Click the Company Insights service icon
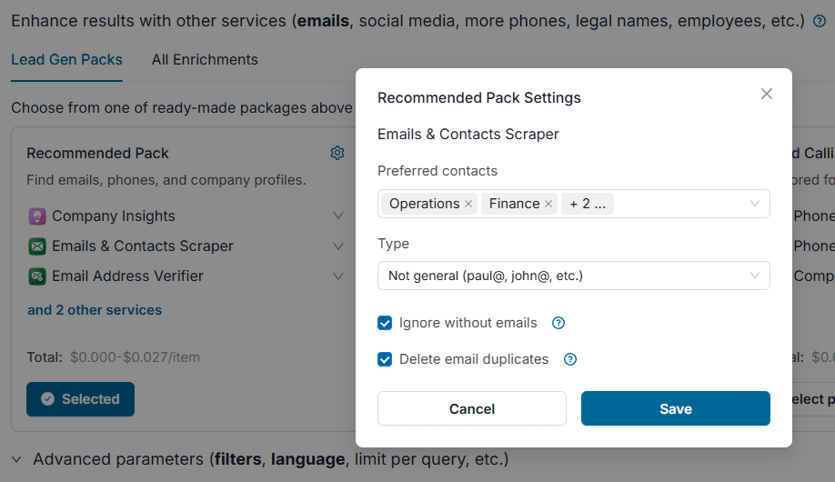The width and height of the screenshot is (835, 482). tap(37, 216)
